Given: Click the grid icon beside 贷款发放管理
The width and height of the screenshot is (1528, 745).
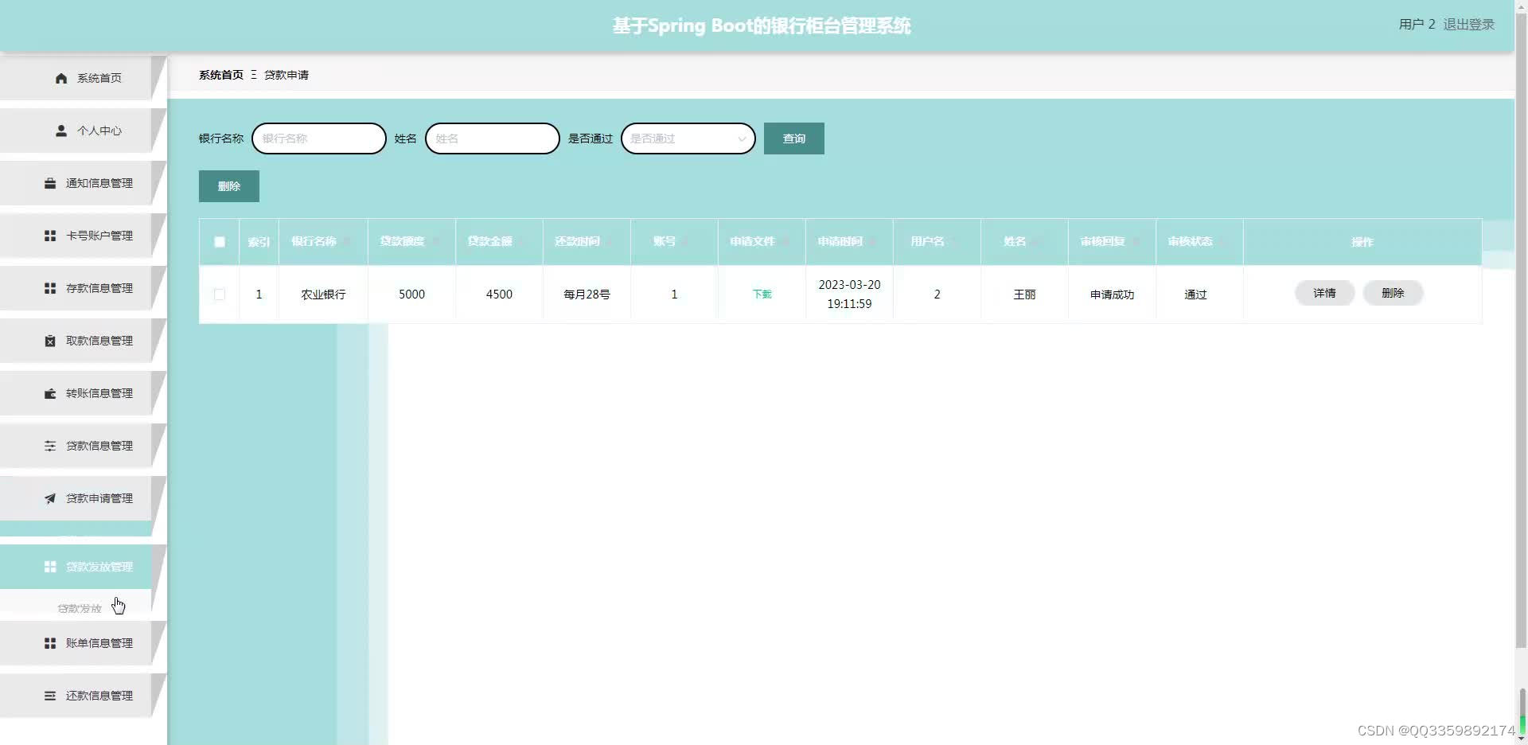Looking at the screenshot, I should pyautogui.click(x=50, y=567).
